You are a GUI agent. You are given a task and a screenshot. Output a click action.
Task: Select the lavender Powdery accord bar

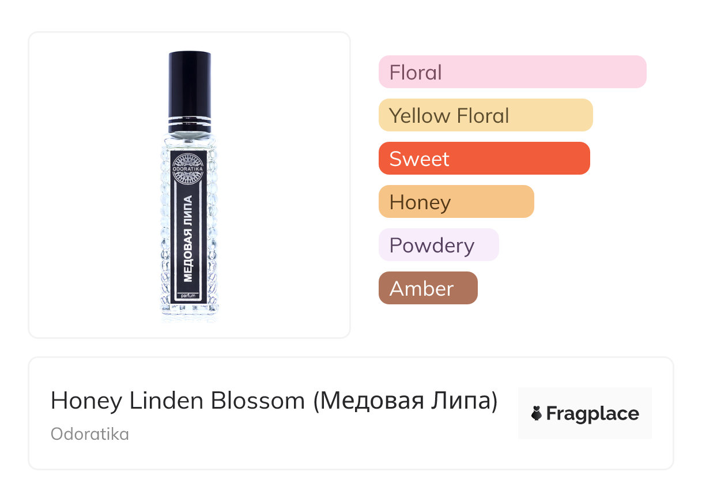pos(438,245)
